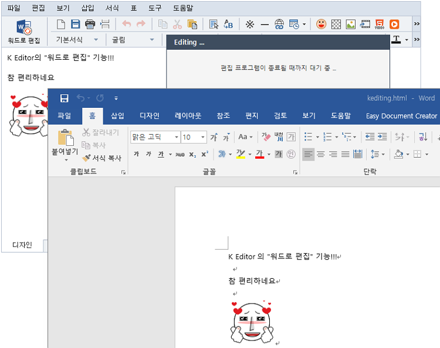440x348 pixels.
Task: Decrease font size in Word ribbon
Action: pyautogui.click(x=226, y=137)
